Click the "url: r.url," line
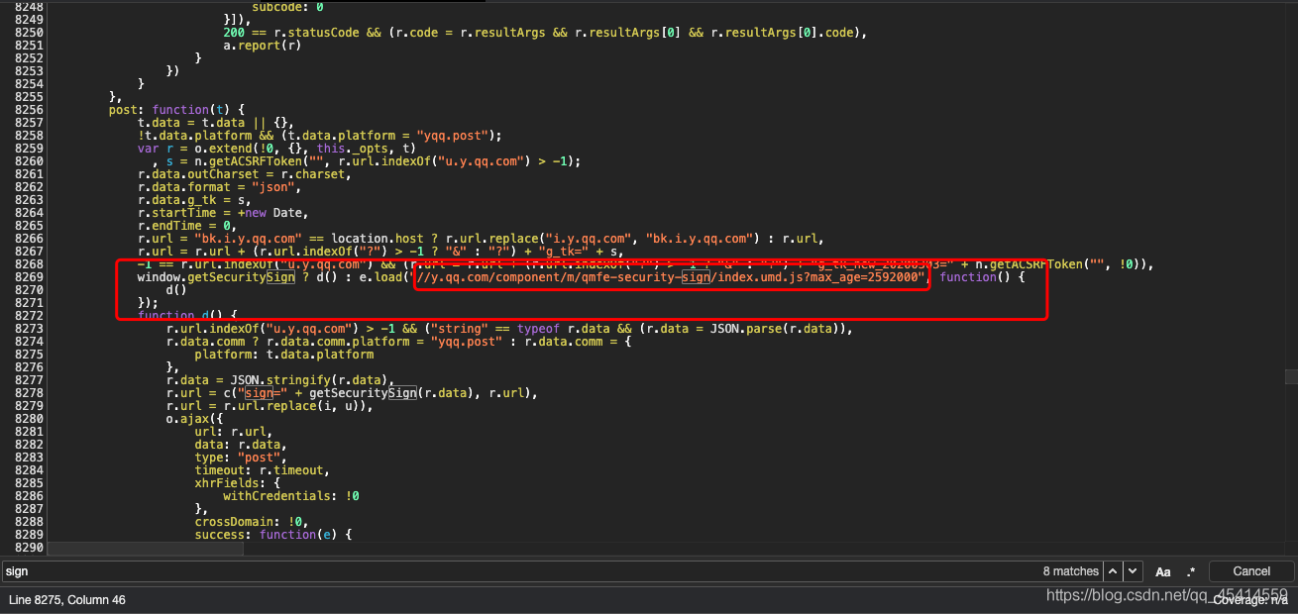The height and width of the screenshot is (614, 1298). click(x=234, y=432)
